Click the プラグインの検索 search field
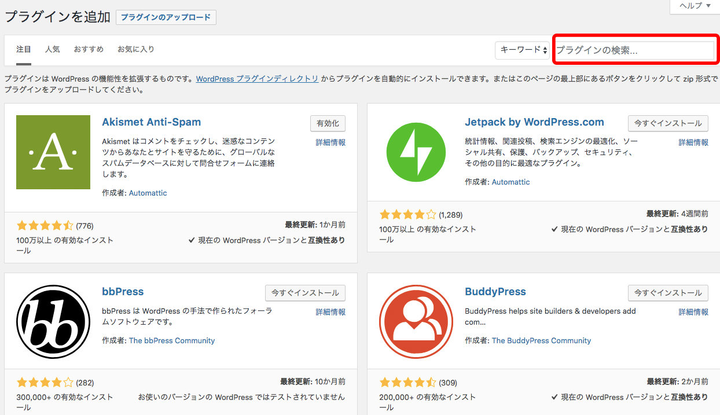This screenshot has height=415, width=720. click(x=634, y=50)
